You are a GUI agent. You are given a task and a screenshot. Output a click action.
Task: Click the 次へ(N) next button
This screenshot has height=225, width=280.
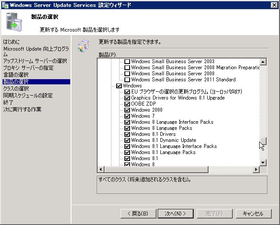click(x=176, y=214)
